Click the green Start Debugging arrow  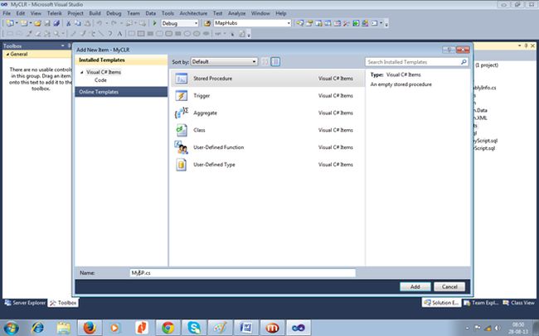155,23
